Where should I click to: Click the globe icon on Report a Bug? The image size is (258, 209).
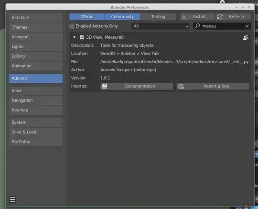tap(181, 86)
